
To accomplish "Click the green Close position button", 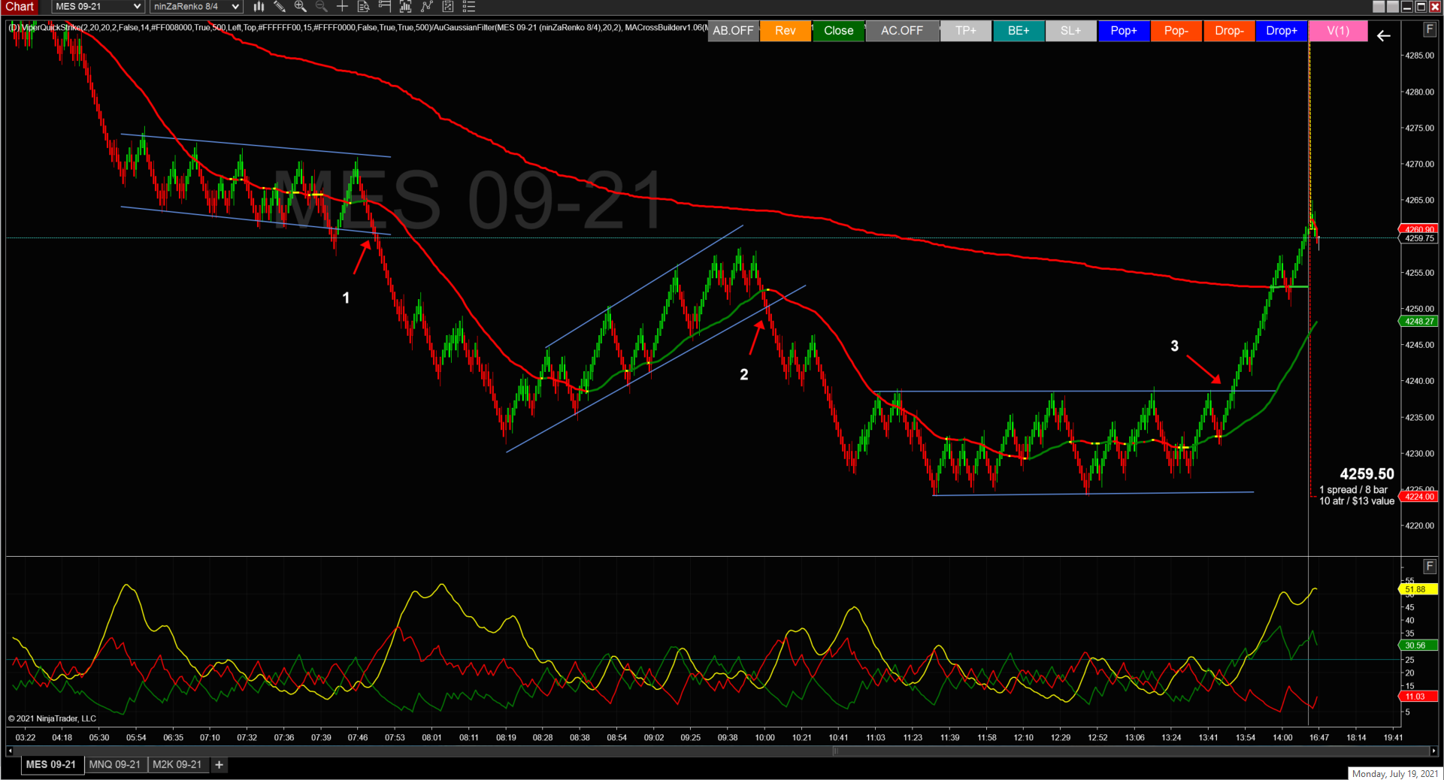I will click(839, 31).
